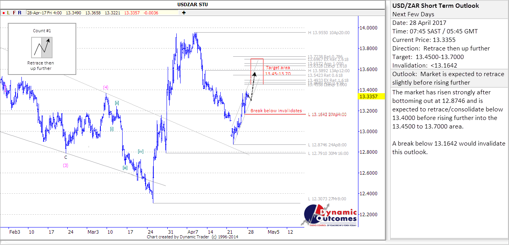The width and height of the screenshot is (509, 250).
Task: Click the USD/ZAR Short Term Outlook heading
Action: [435, 6]
